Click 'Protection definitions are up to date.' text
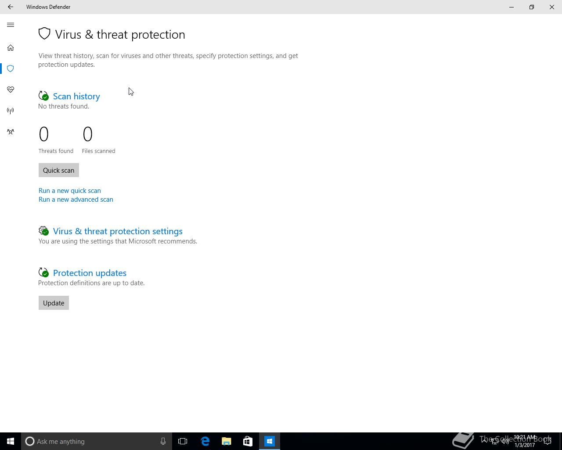 91,283
